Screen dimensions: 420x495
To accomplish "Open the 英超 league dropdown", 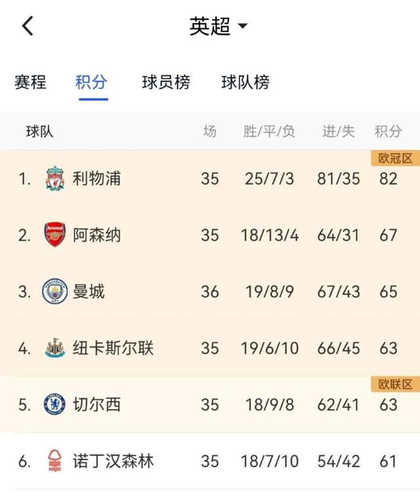I will pos(219,26).
